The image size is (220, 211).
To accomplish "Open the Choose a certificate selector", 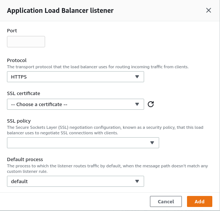I will click(x=76, y=104).
